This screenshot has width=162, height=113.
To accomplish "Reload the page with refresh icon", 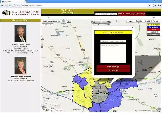I will coord(10,6).
